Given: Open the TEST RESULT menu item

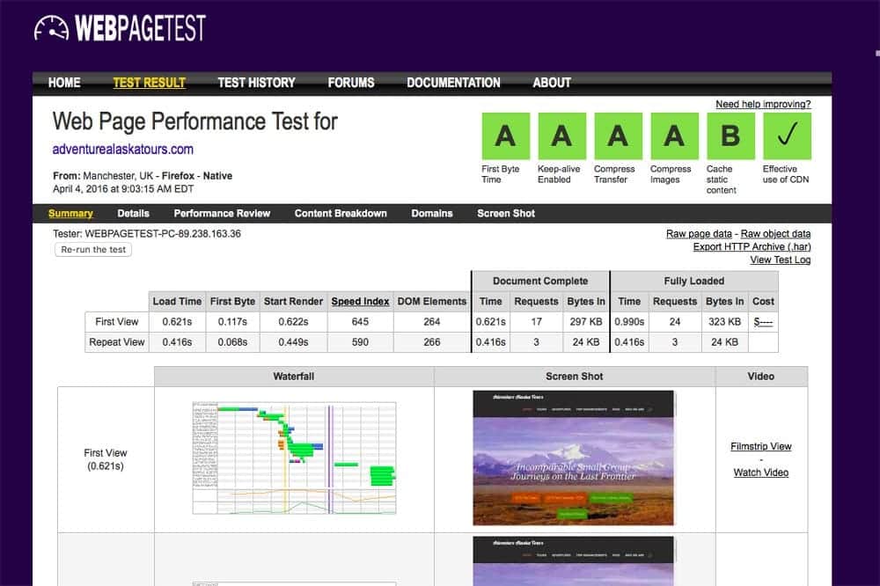Looking at the screenshot, I should 150,83.
